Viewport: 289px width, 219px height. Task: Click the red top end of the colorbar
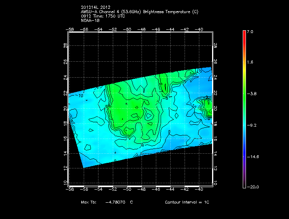244,34
